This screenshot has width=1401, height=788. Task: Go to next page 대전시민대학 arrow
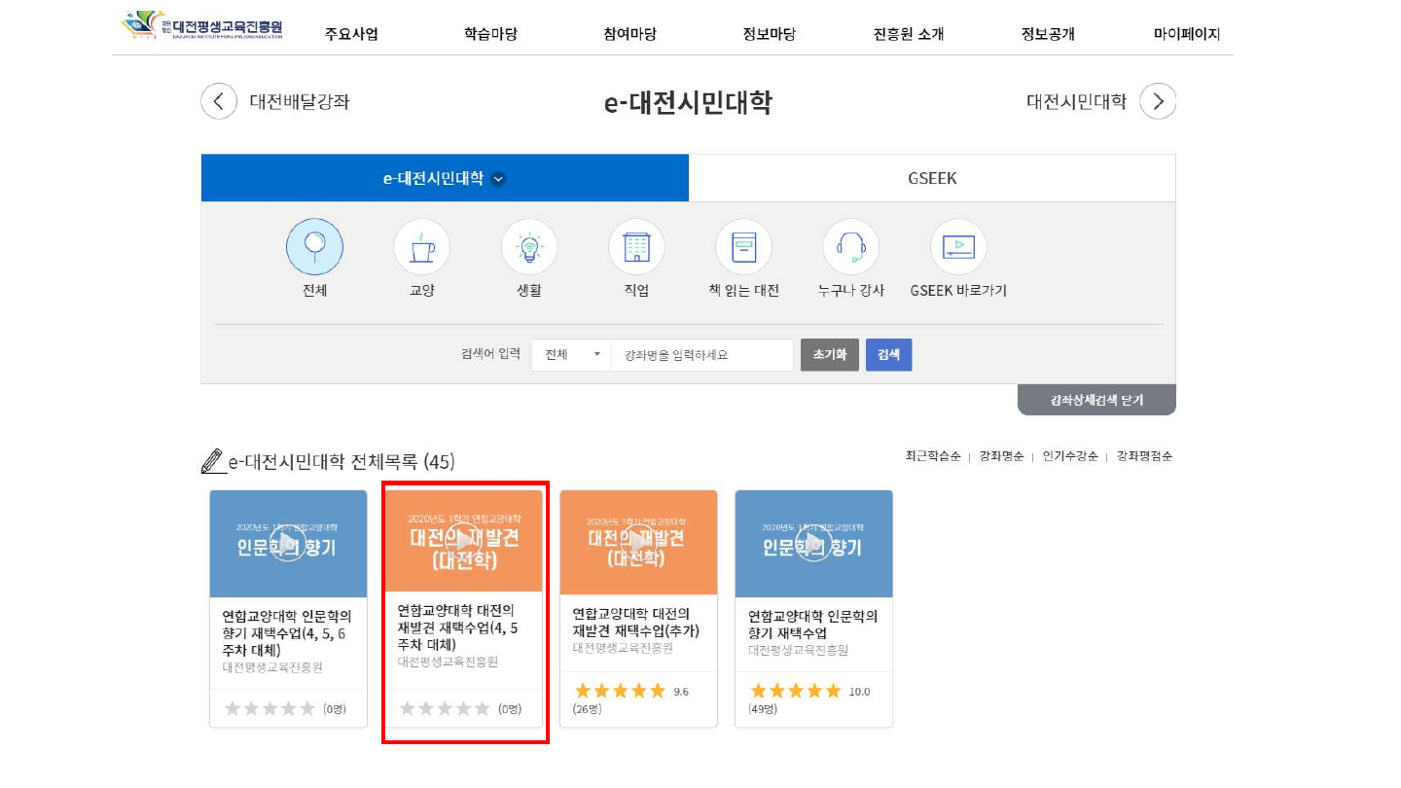click(x=1158, y=101)
